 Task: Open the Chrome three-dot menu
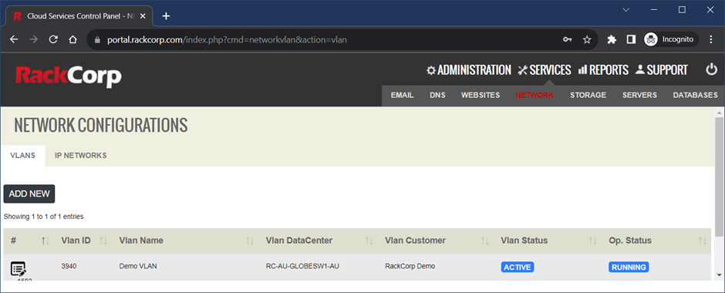tap(711, 40)
